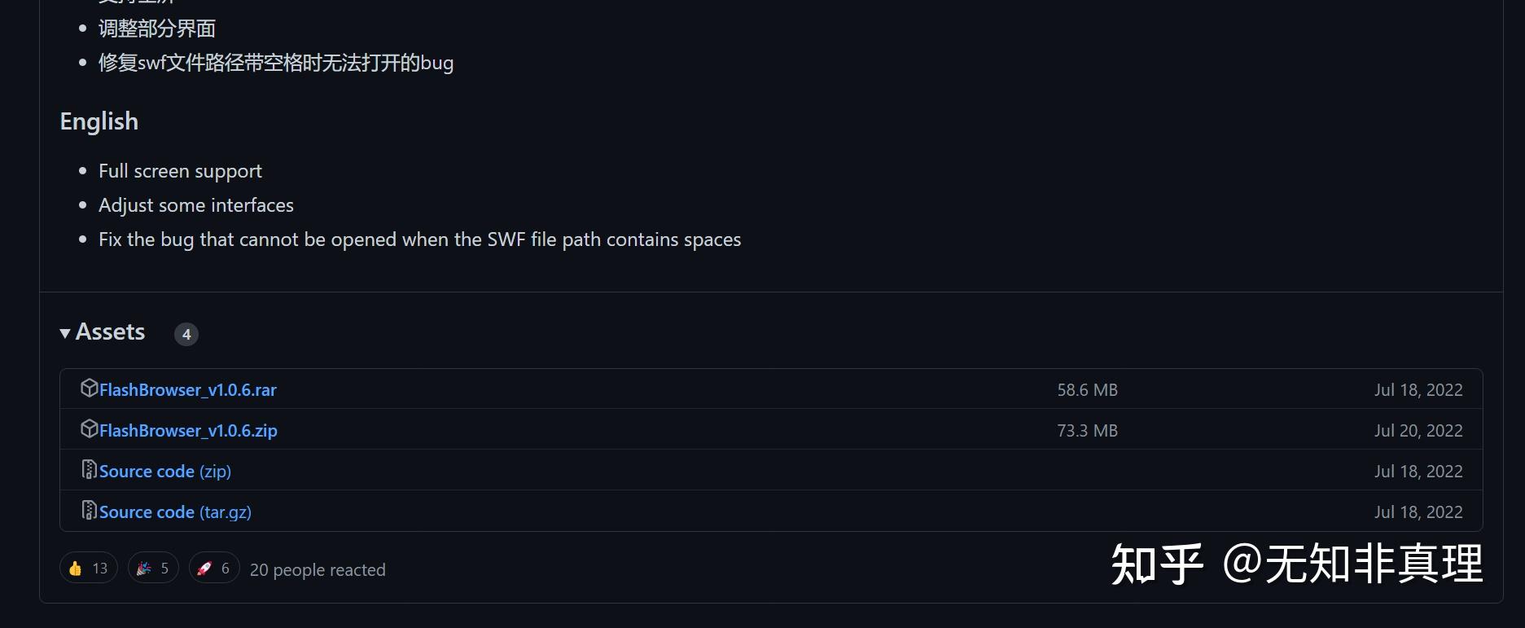Image resolution: width=1525 pixels, height=628 pixels.
Task: Click the package icon beside FlashBrowser_v1.0.6.zip
Action: click(89, 429)
